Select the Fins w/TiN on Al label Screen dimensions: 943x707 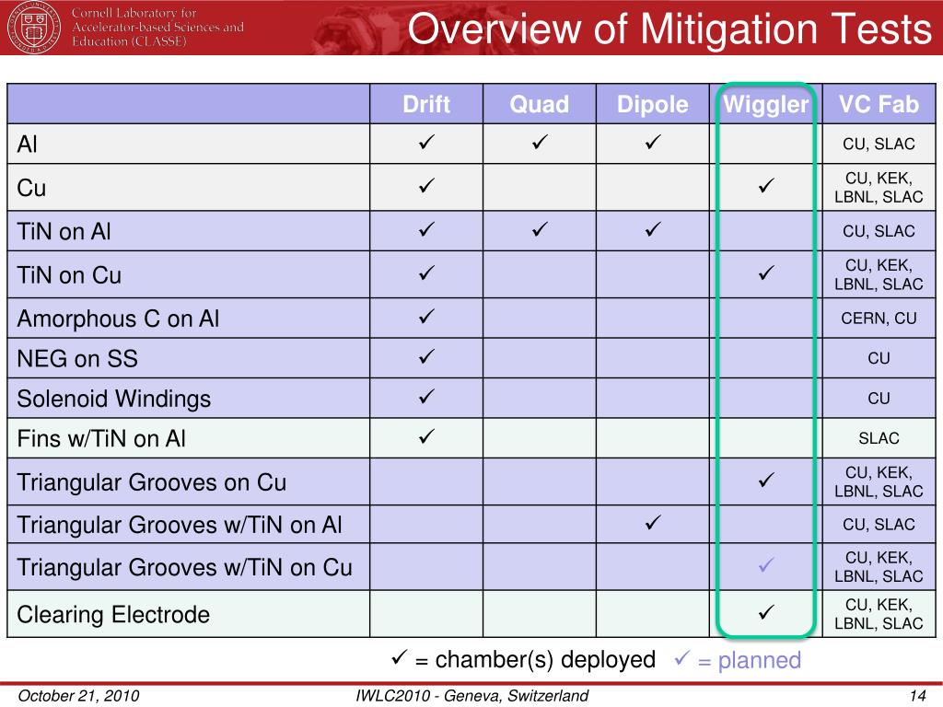coord(101,439)
